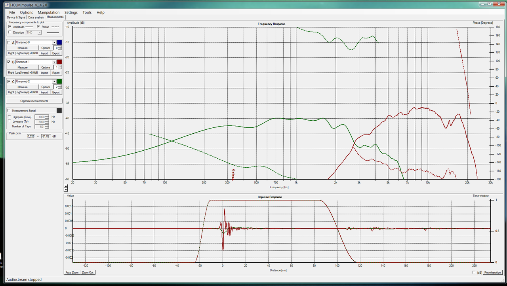Toggle the Amplitude checkbox
Screen dimensions: 507x286
point(10,27)
